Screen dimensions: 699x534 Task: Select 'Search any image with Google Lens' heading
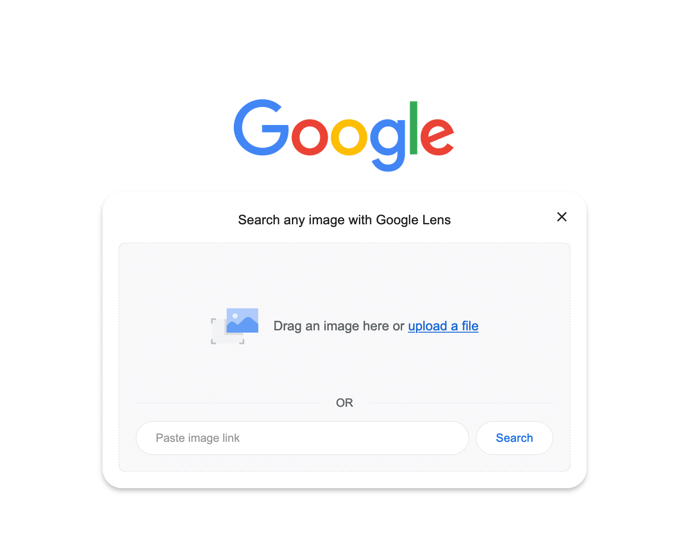point(344,220)
